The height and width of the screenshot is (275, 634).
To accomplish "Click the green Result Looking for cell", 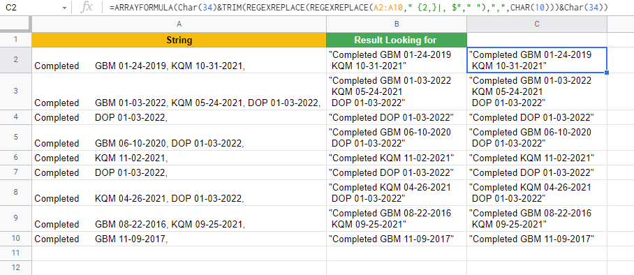I will coord(397,40).
